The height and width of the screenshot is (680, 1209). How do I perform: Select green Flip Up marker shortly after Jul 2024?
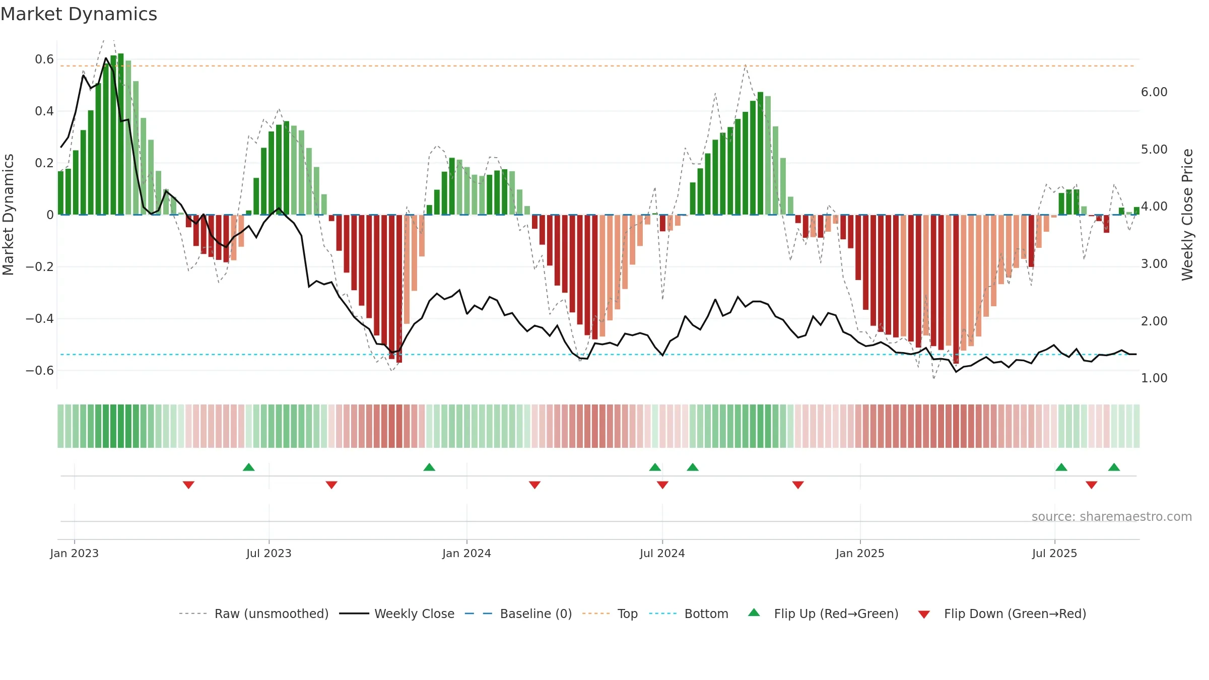click(693, 467)
